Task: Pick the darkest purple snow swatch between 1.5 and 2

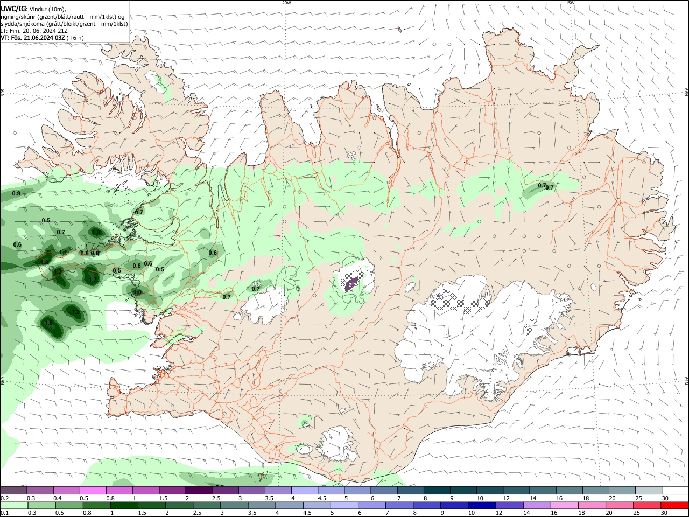Action: tap(198, 491)
